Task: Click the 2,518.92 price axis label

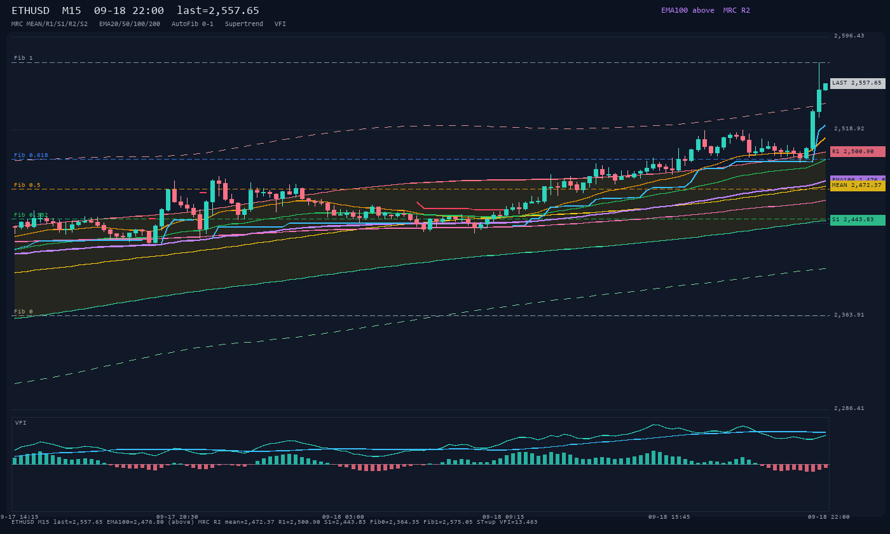Action: tap(849, 128)
